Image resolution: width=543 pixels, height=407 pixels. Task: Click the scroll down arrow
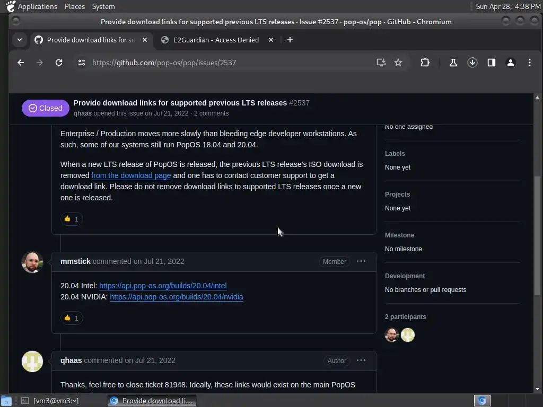tap(537, 389)
